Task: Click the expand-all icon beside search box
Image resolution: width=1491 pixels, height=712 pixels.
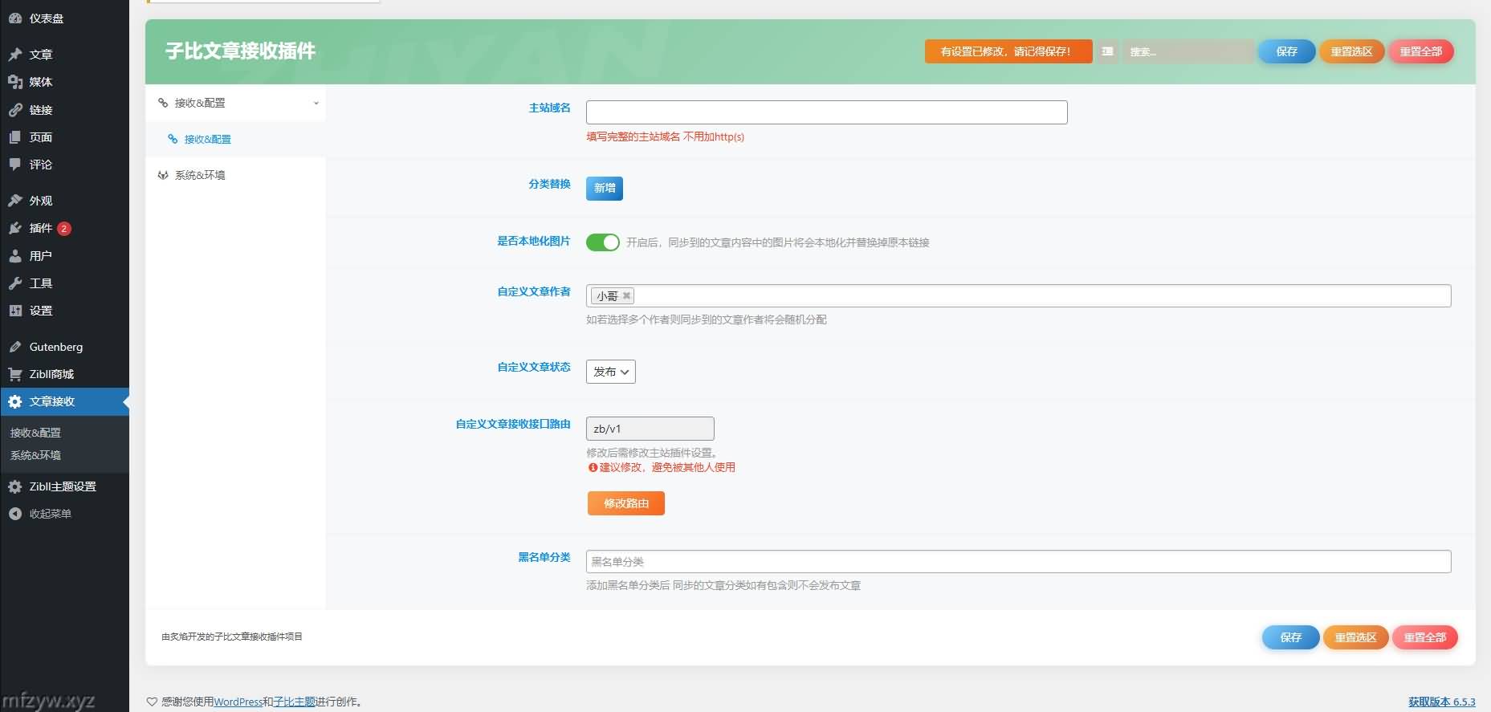Action: click(x=1107, y=51)
